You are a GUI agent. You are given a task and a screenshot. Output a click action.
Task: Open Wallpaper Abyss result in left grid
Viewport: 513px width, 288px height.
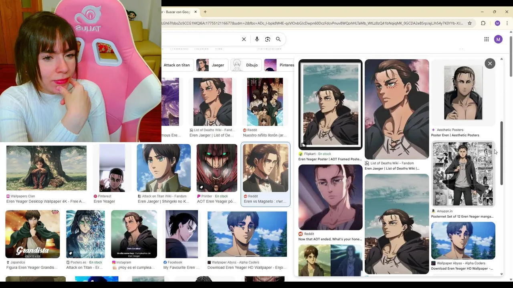pyautogui.click(x=247, y=234)
